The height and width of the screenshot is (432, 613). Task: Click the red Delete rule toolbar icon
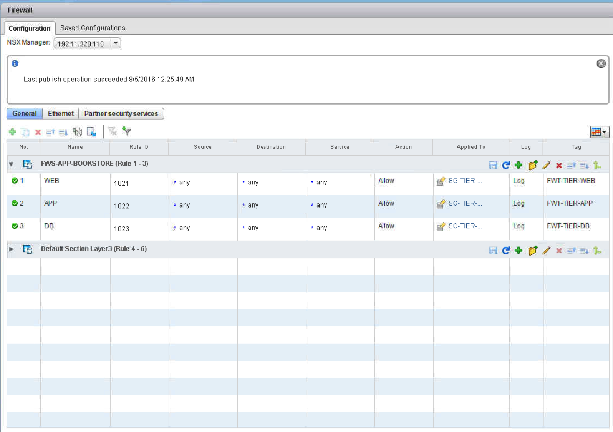pos(38,132)
